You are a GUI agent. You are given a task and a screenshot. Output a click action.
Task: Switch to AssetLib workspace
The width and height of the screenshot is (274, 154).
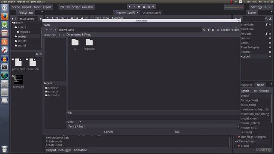click(x=87, y=7)
